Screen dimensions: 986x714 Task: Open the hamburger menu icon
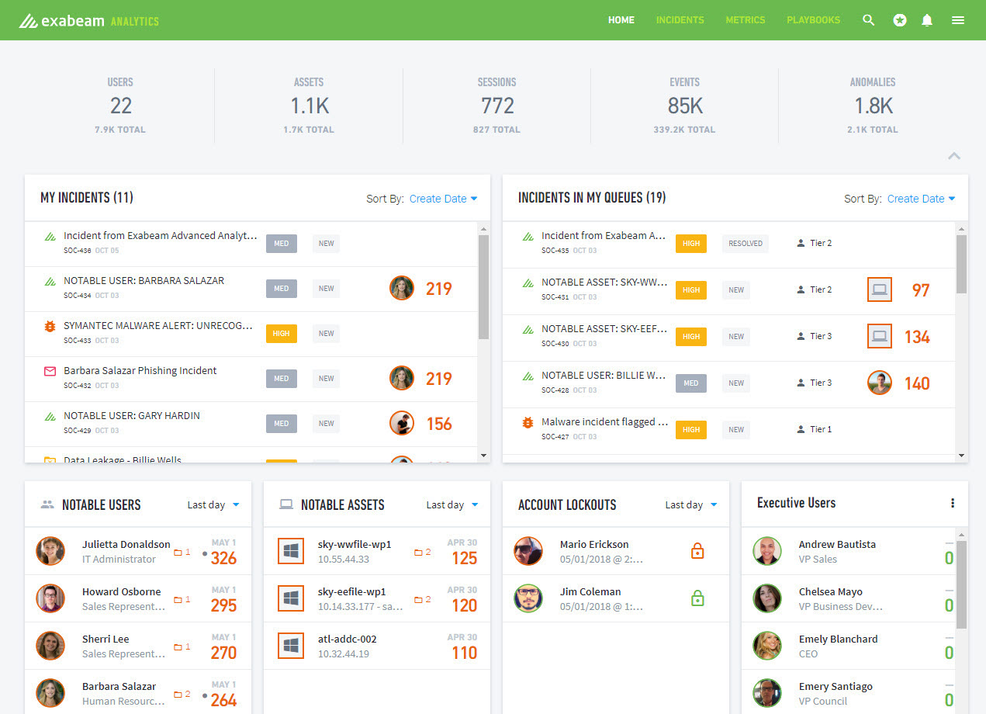tap(958, 20)
